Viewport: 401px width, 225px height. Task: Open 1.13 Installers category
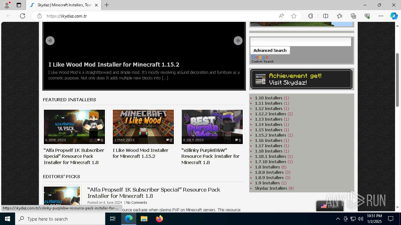(x=268, y=119)
